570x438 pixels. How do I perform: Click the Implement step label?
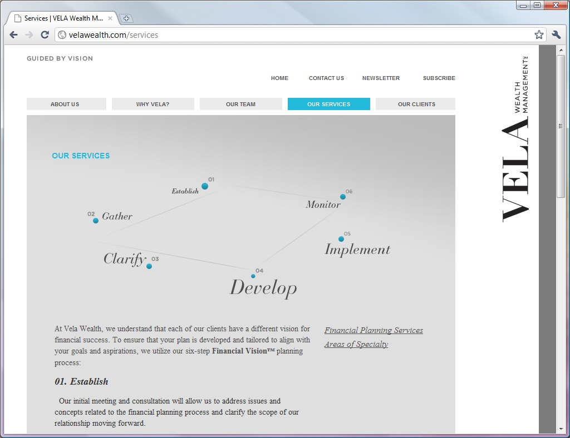[x=357, y=250]
